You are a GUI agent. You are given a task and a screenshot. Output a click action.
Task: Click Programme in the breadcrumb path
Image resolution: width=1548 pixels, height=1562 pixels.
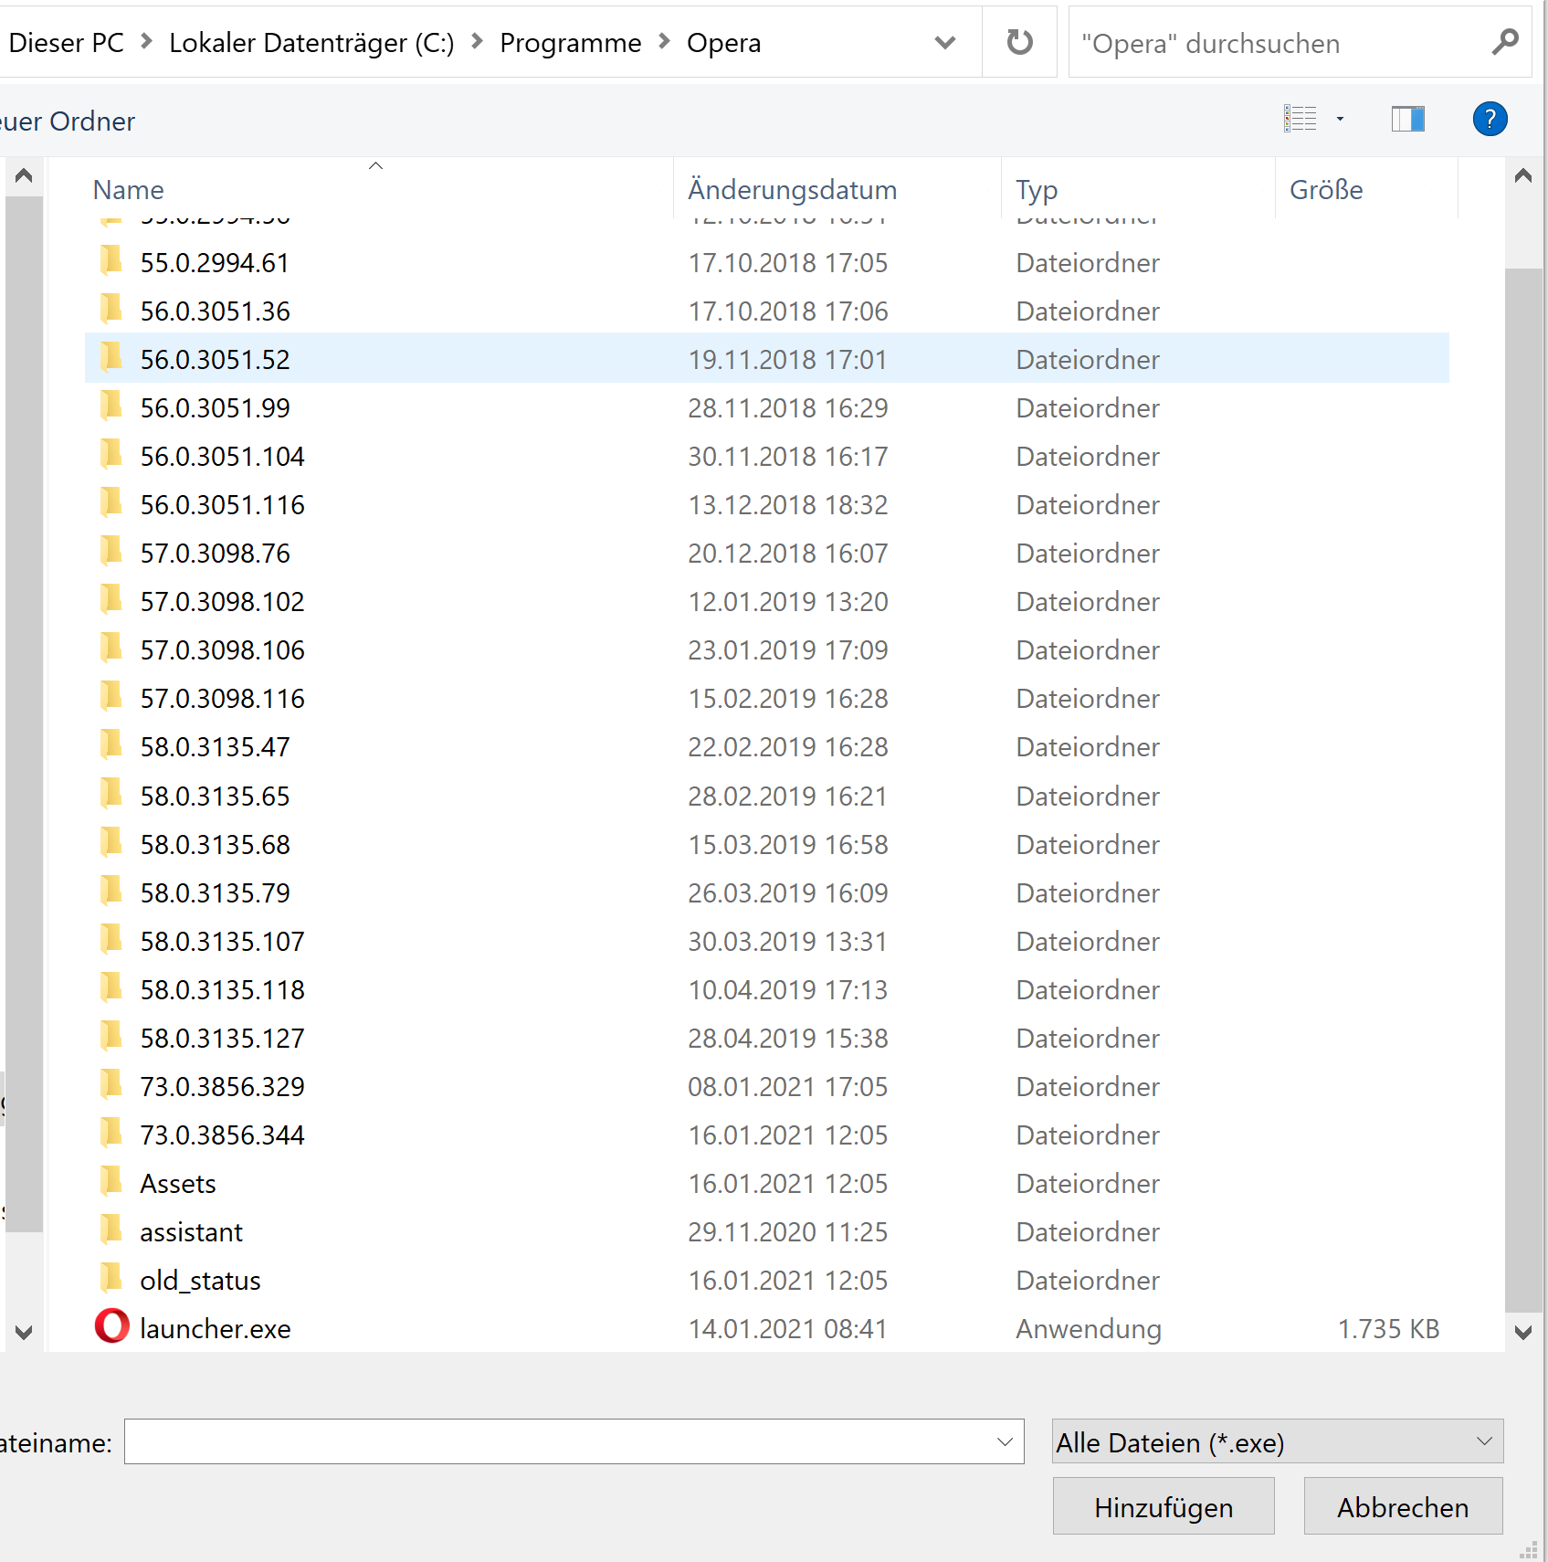pos(570,43)
